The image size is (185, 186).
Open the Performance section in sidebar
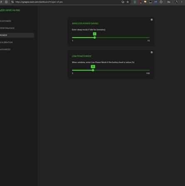click(x=7, y=28)
